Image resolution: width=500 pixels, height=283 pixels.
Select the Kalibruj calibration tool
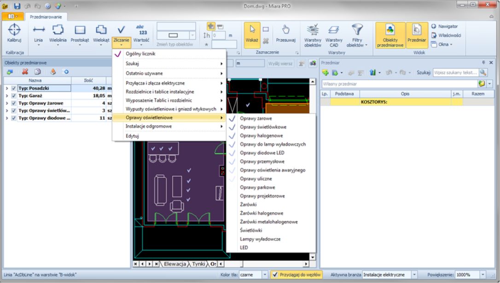[x=14, y=33]
